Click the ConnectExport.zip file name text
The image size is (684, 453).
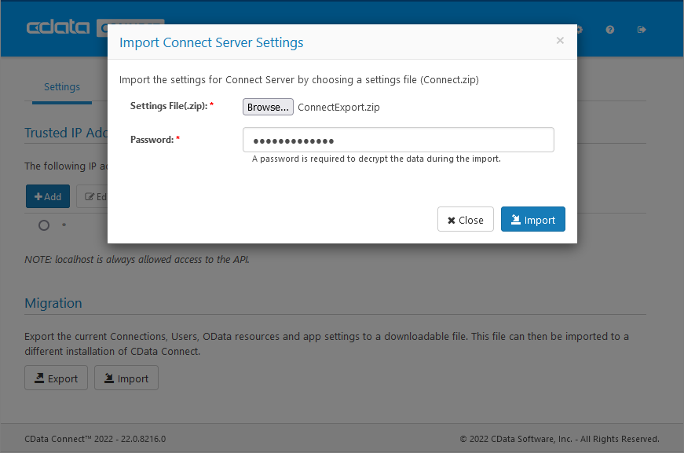click(339, 106)
